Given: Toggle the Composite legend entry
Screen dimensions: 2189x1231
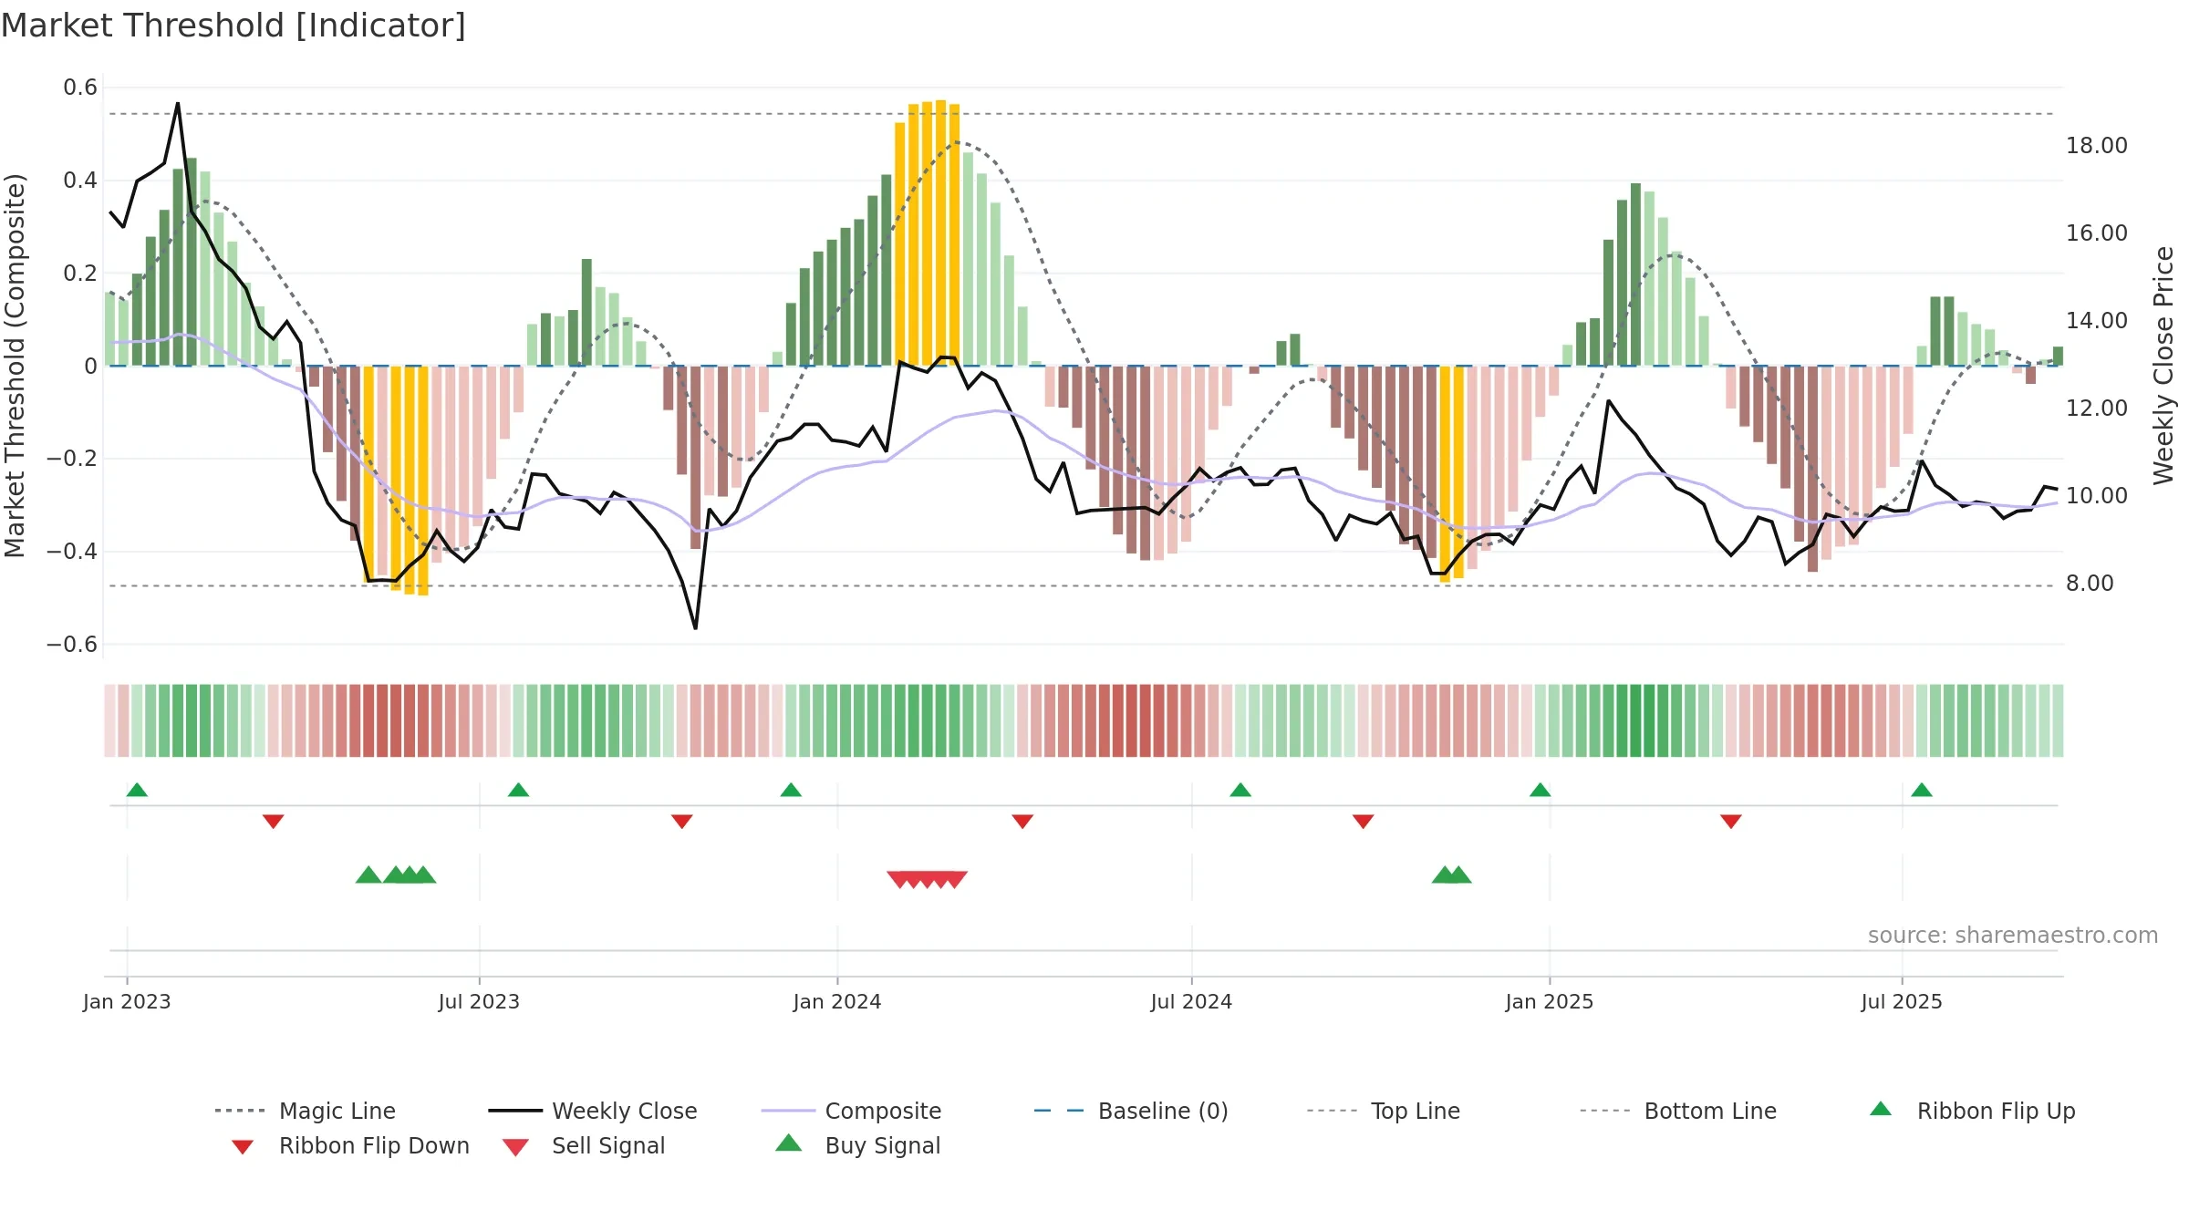Looking at the screenshot, I should (x=851, y=1111).
